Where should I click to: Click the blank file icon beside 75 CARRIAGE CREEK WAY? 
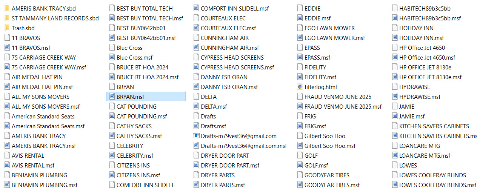point(7,57)
